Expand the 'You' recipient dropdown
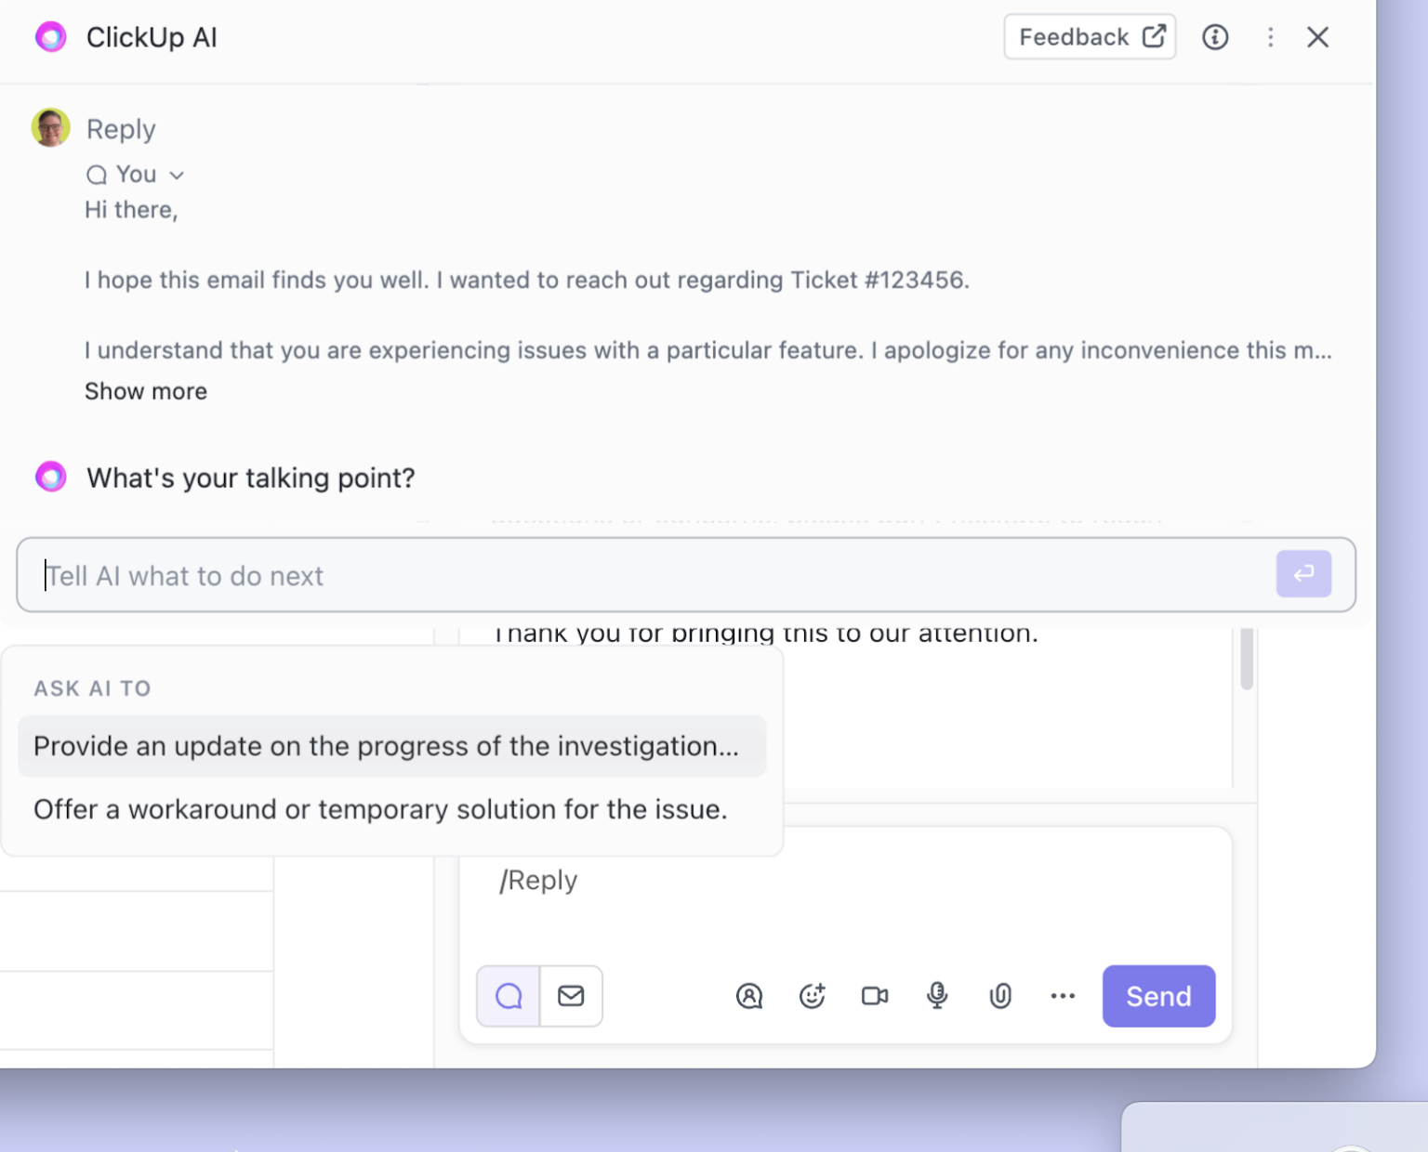This screenshot has width=1428, height=1152. [x=177, y=175]
